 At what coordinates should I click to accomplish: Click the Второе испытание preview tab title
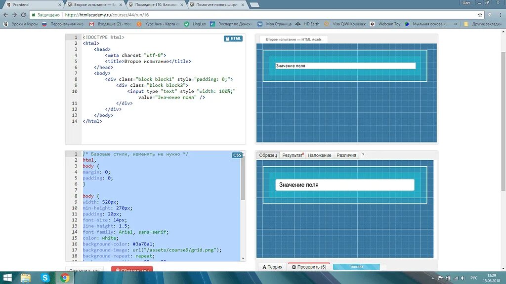coord(294,39)
